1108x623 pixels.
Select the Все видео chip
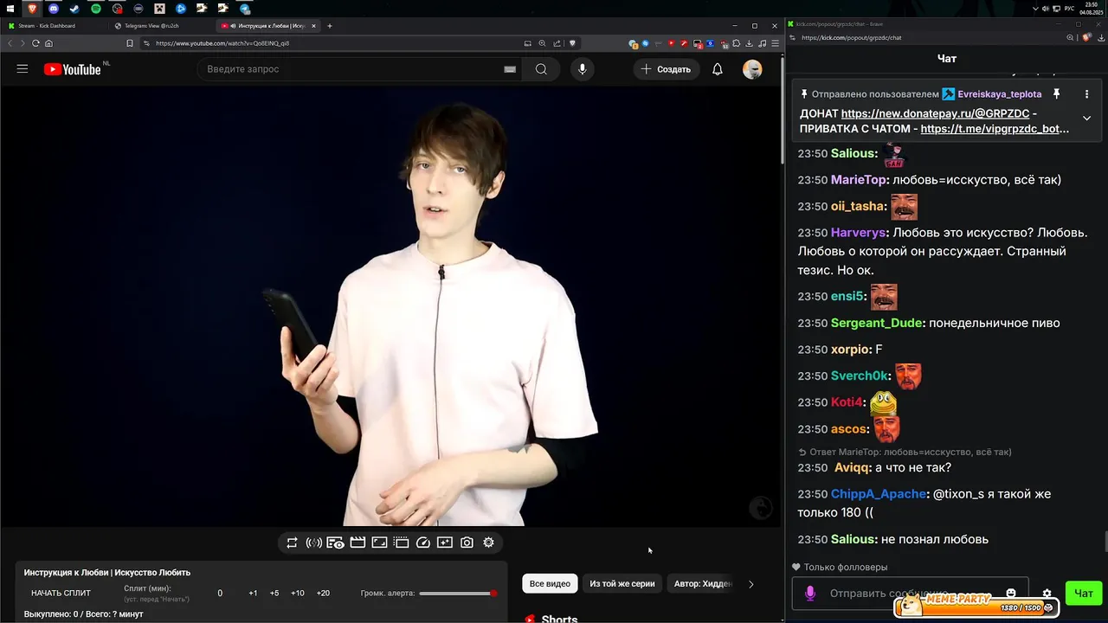tap(550, 584)
